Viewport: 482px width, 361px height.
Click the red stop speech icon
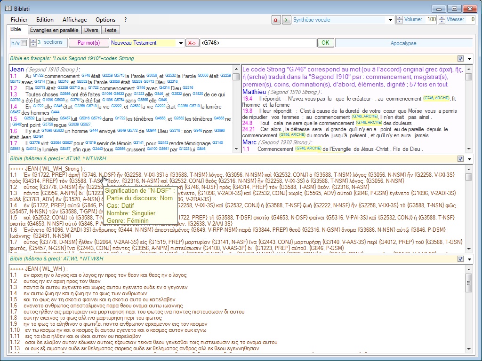click(x=275, y=20)
